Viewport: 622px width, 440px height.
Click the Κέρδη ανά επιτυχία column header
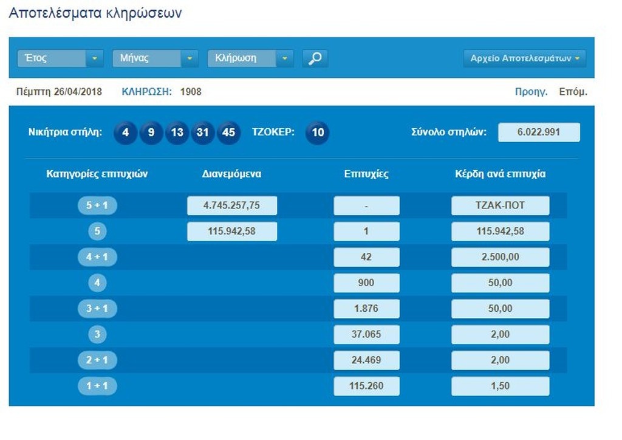[x=501, y=174]
